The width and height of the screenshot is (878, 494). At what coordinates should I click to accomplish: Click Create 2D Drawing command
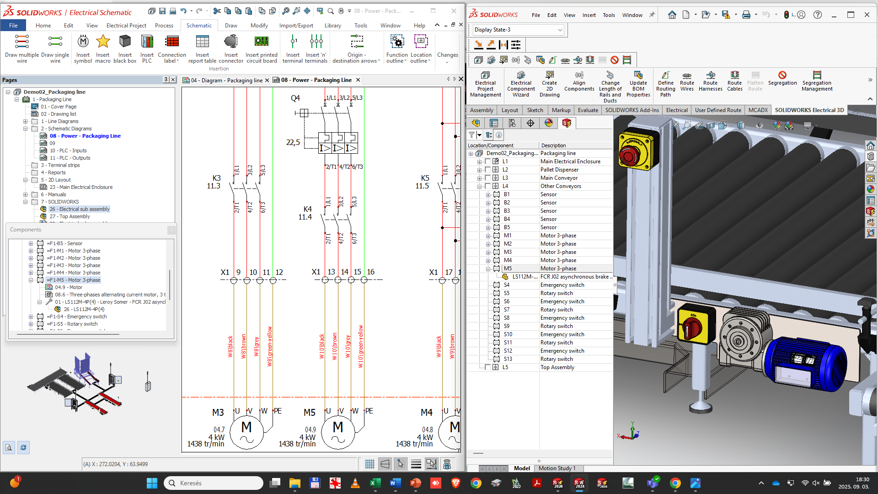(x=549, y=84)
